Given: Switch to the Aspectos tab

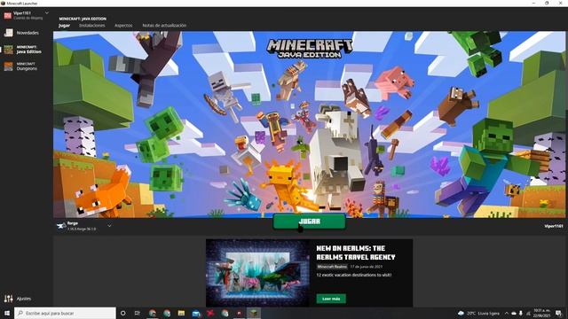Looking at the screenshot, I should pos(123,26).
